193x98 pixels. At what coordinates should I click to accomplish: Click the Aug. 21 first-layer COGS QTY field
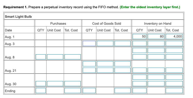point(89,64)
